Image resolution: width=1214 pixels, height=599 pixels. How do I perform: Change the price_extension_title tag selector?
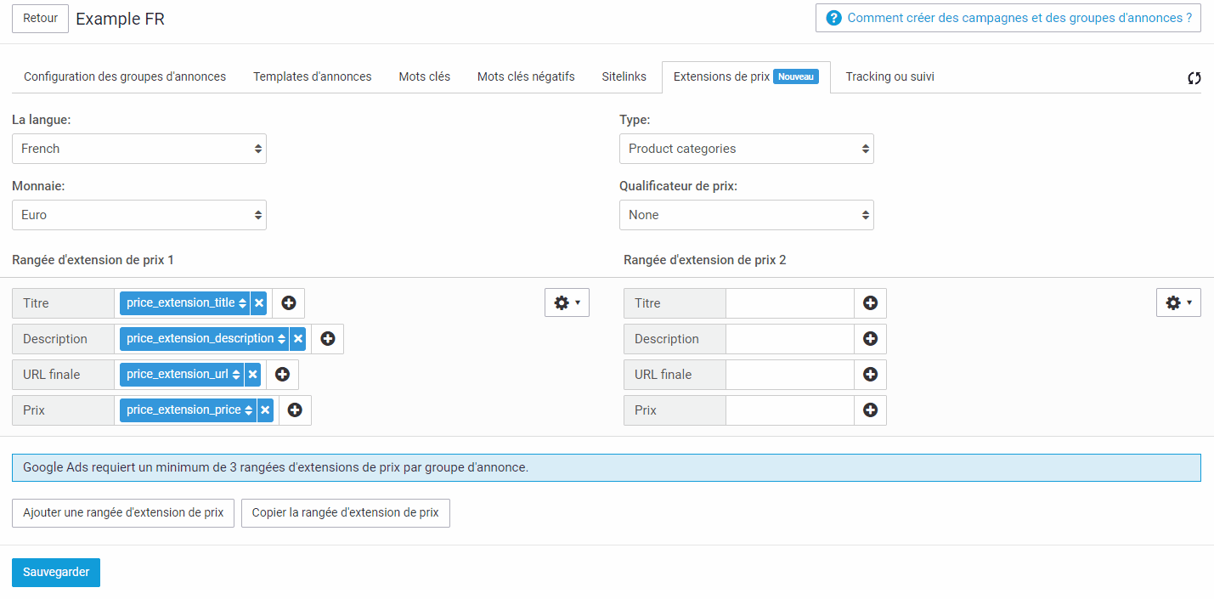(x=185, y=303)
